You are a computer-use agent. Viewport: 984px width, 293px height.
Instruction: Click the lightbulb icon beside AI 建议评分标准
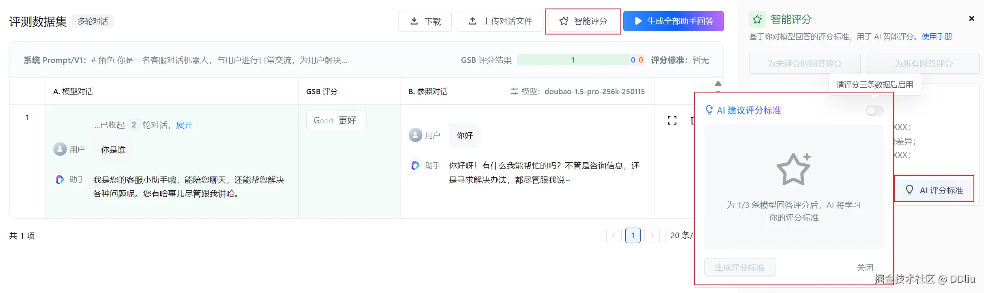709,110
